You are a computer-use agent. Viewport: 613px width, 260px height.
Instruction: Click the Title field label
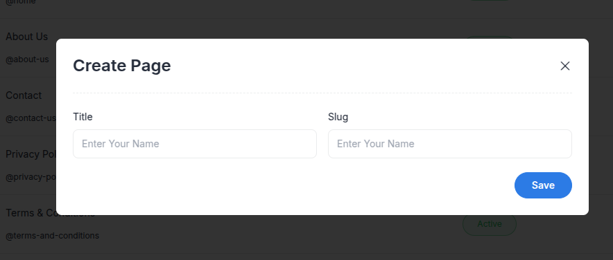coord(83,117)
